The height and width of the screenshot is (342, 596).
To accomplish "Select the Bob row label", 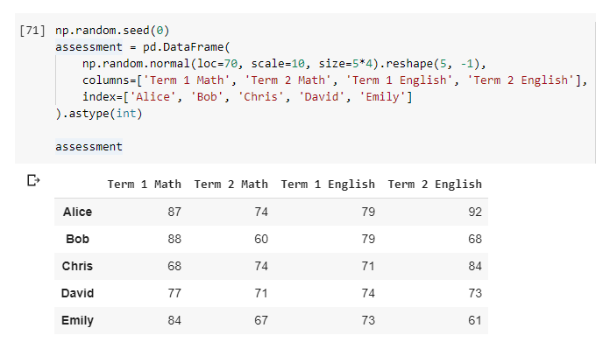I will pos(77,239).
